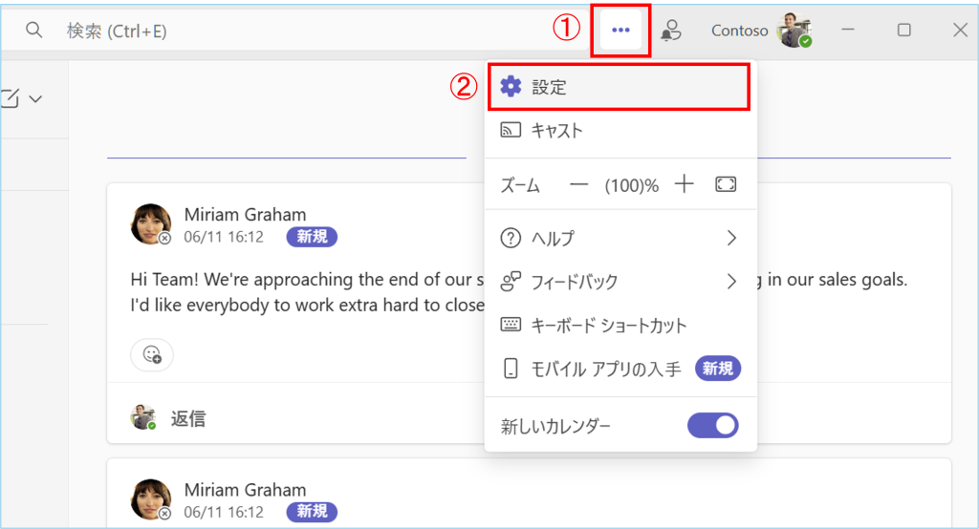Click the magnifier search icon
The image size is (979, 529).
point(34,31)
